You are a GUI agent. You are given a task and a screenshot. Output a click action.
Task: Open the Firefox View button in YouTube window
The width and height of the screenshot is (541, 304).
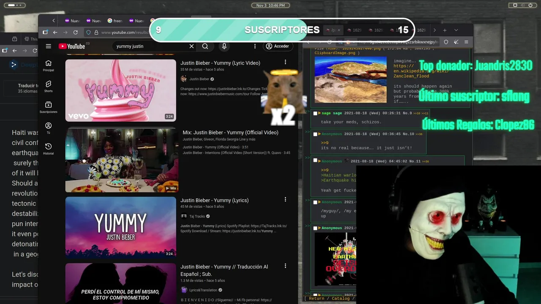(45, 33)
